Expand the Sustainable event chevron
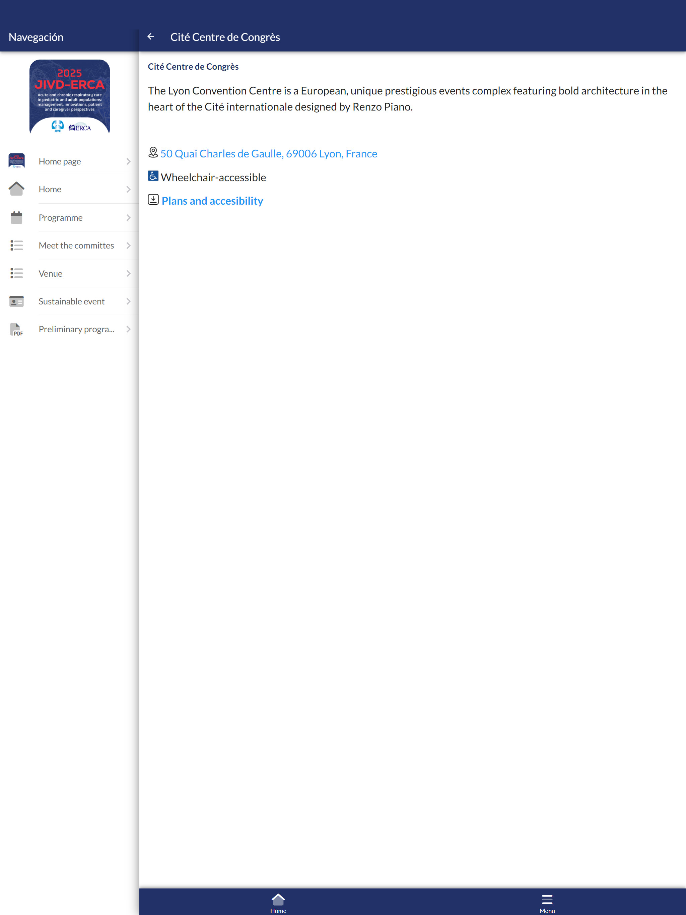 coord(128,301)
